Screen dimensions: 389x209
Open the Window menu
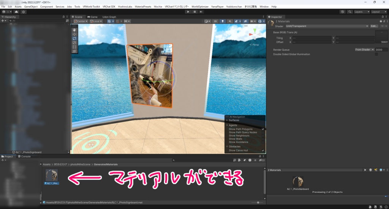264,7
